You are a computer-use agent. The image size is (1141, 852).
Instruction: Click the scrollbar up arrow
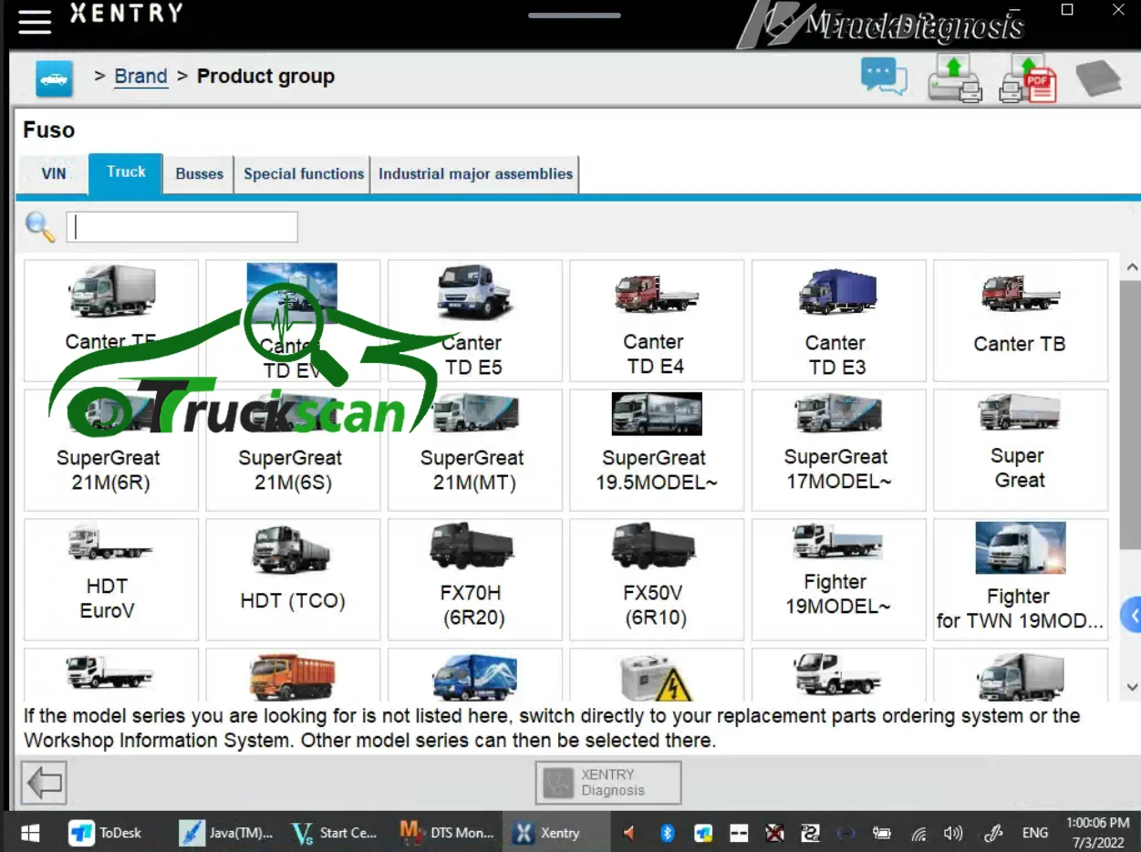click(x=1132, y=267)
